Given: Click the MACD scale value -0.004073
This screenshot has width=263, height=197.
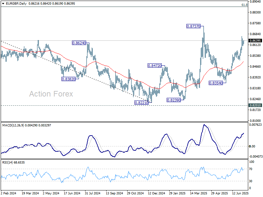Looking at the screenshot, I should pos(255,157).
